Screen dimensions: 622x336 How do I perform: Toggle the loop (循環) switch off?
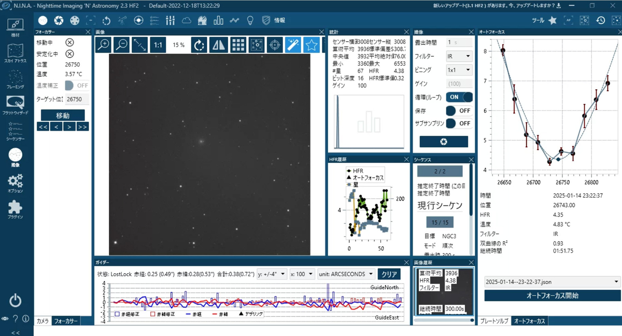click(x=459, y=97)
